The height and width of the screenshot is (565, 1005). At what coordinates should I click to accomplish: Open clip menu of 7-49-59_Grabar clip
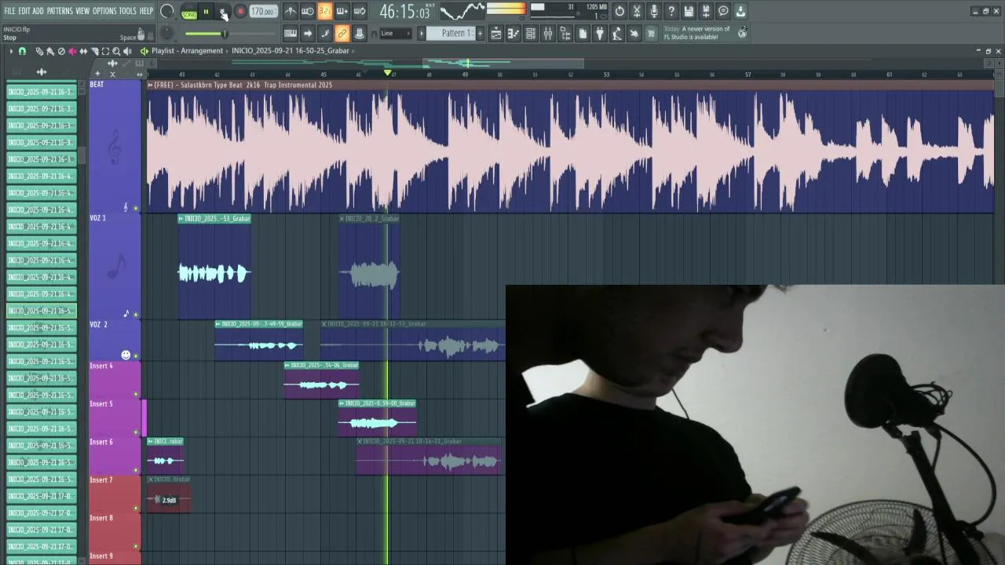coord(218,324)
